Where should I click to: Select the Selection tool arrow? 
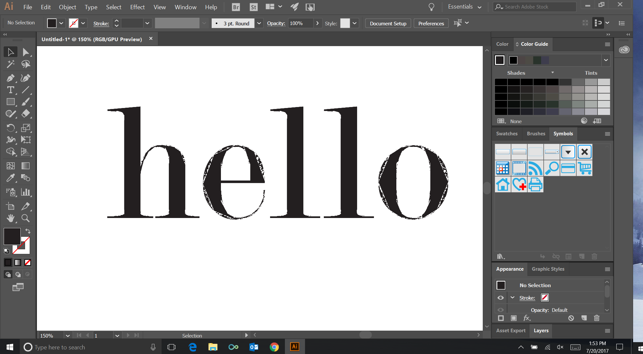pyautogui.click(x=11, y=52)
